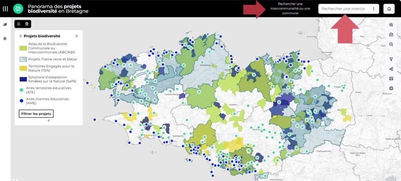Click 'Panorama des projets biodiversité en Bretagne' title

pyautogui.click(x=58, y=9)
